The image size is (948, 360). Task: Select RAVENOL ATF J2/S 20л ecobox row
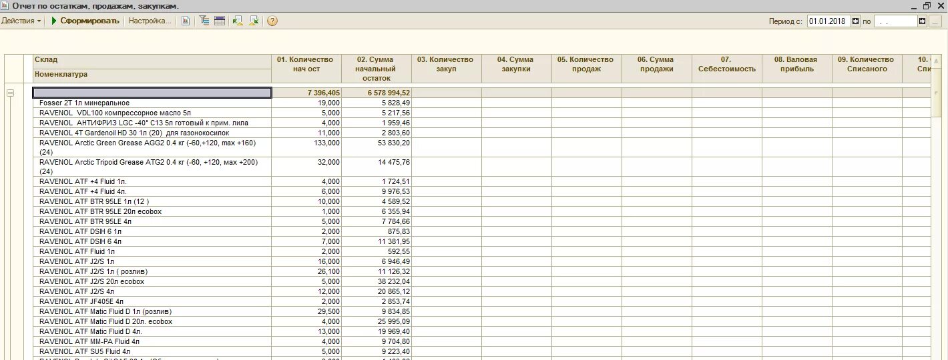pyautogui.click(x=152, y=281)
